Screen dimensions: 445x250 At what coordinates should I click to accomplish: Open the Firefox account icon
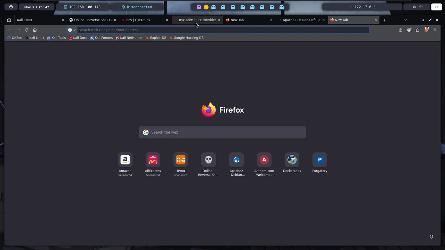[x=409, y=30]
